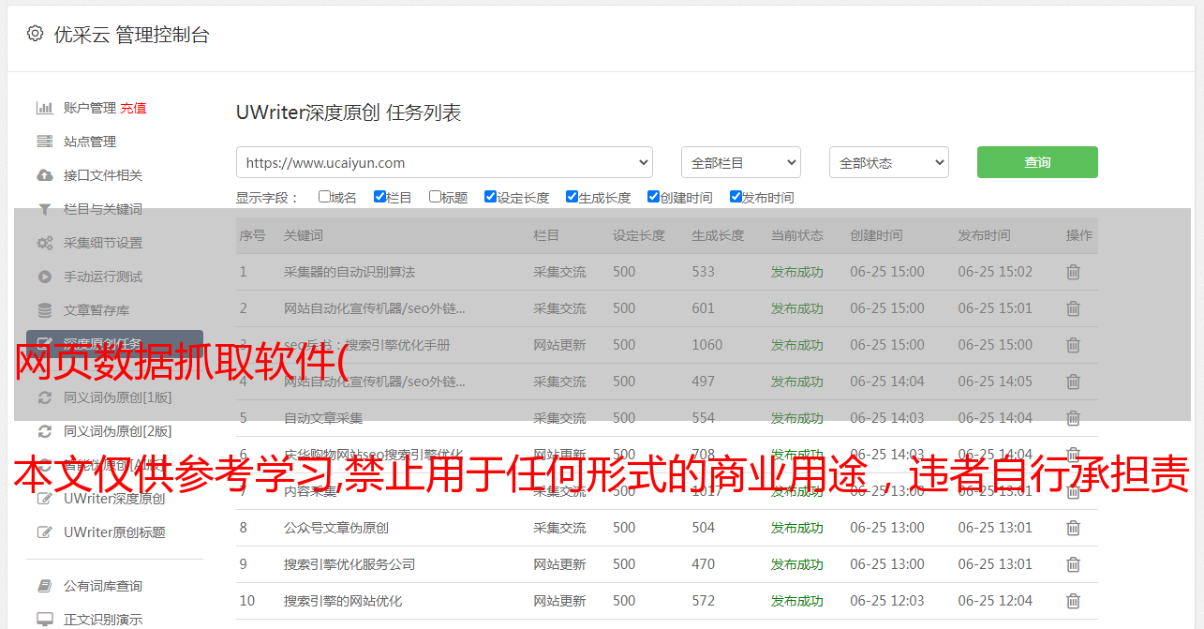
Task: Click the 接口文件相关 cloud upload icon
Action: pos(44,175)
